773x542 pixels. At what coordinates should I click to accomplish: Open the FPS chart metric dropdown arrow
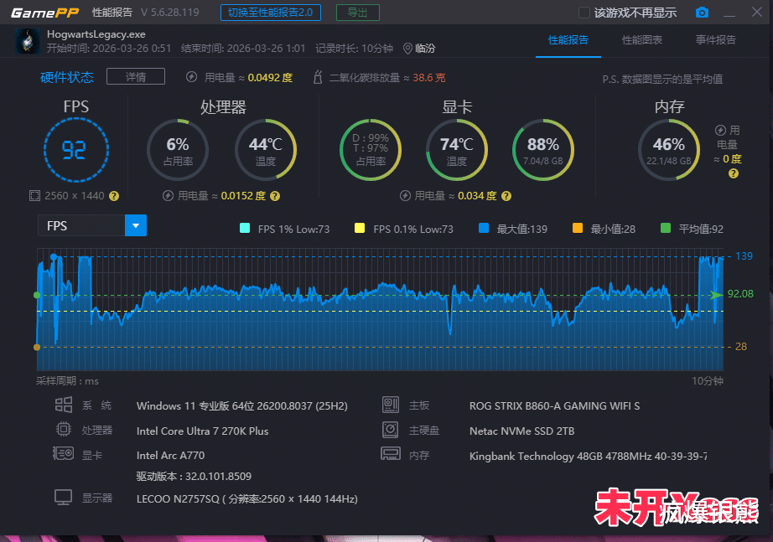(136, 225)
